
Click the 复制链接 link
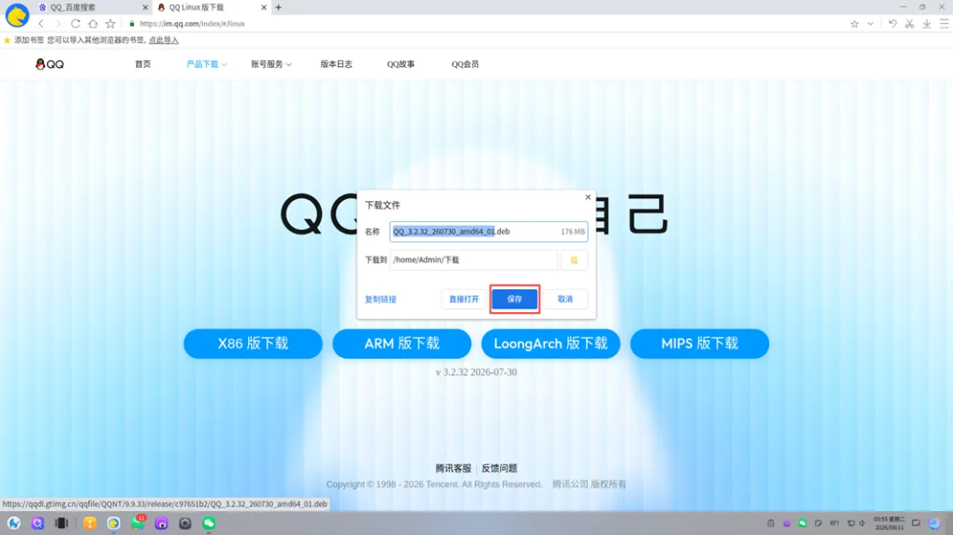tap(380, 299)
